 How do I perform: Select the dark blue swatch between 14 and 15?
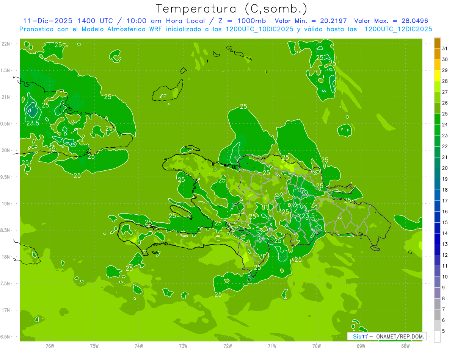[x=437, y=228]
